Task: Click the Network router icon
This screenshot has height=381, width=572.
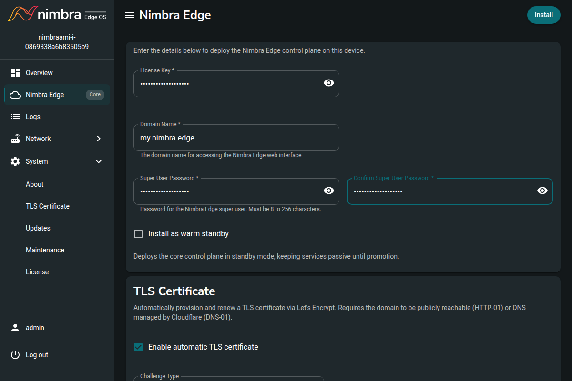Action: pos(15,139)
